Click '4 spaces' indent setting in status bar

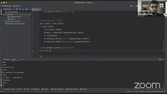(x=142, y=92)
